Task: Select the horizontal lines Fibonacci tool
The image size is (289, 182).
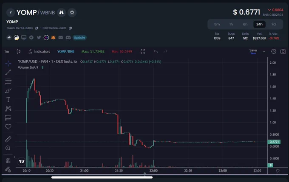Action: (x=8, y=81)
